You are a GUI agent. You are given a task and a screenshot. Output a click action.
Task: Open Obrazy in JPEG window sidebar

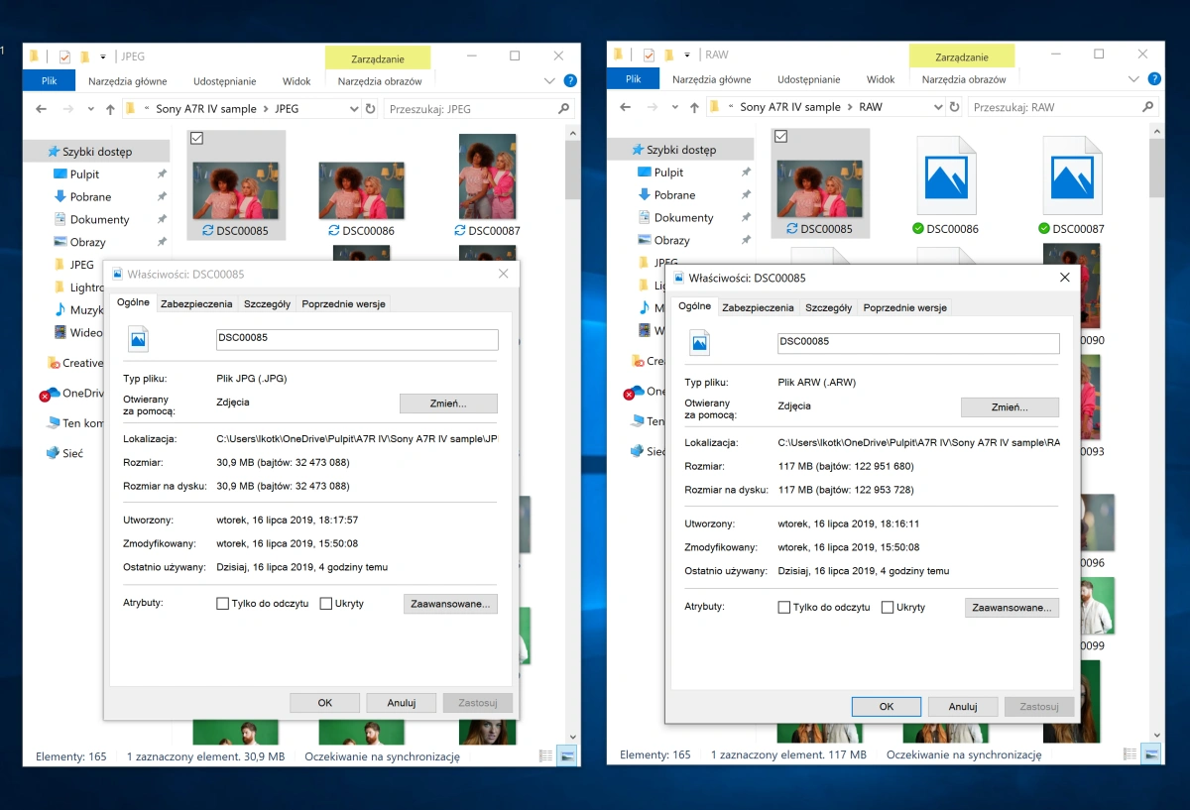pos(87,242)
